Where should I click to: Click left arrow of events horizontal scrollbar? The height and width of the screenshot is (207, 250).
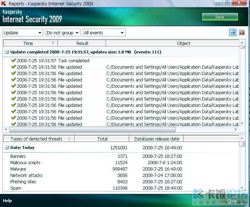click(x=6, y=130)
